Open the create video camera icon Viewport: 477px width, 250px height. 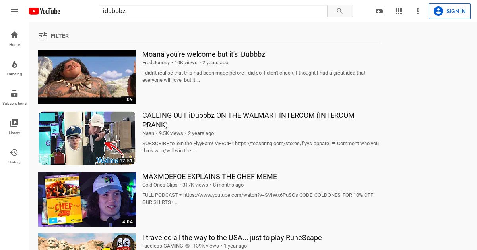tap(380, 11)
